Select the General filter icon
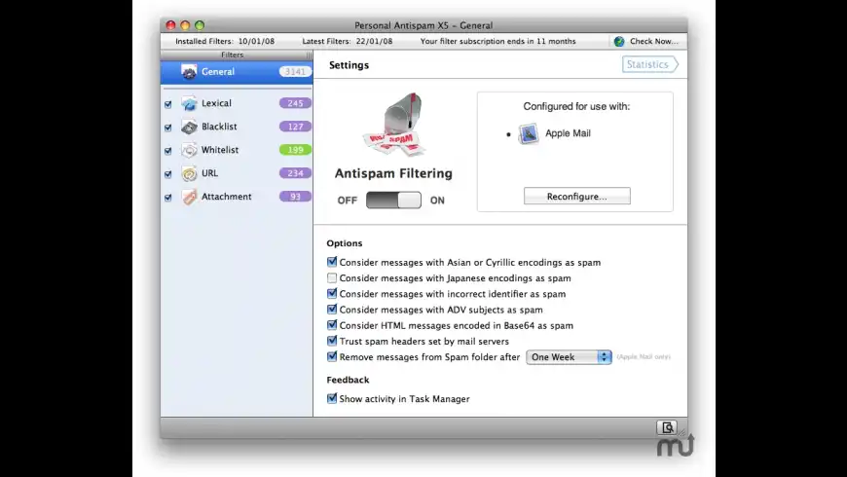 coord(189,71)
